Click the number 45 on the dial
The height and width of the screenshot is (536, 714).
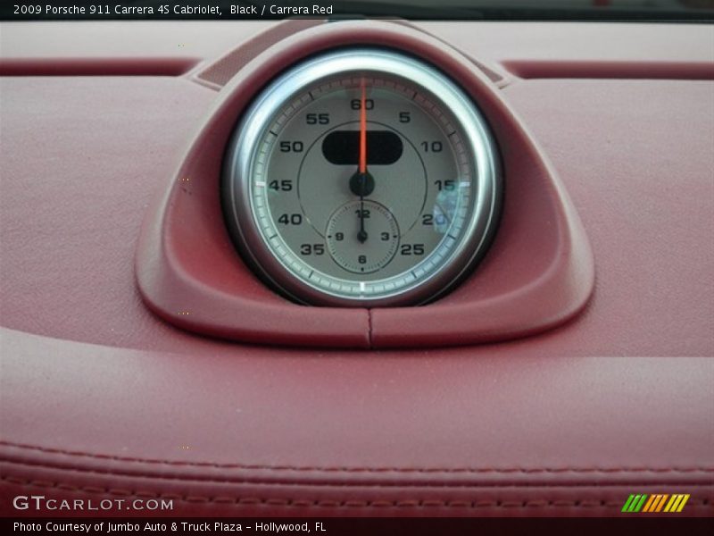click(x=280, y=186)
